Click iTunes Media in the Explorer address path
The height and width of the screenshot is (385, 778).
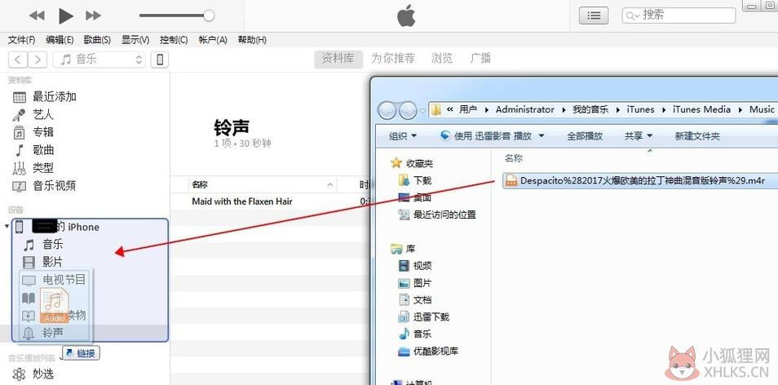(x=701, y=109)
